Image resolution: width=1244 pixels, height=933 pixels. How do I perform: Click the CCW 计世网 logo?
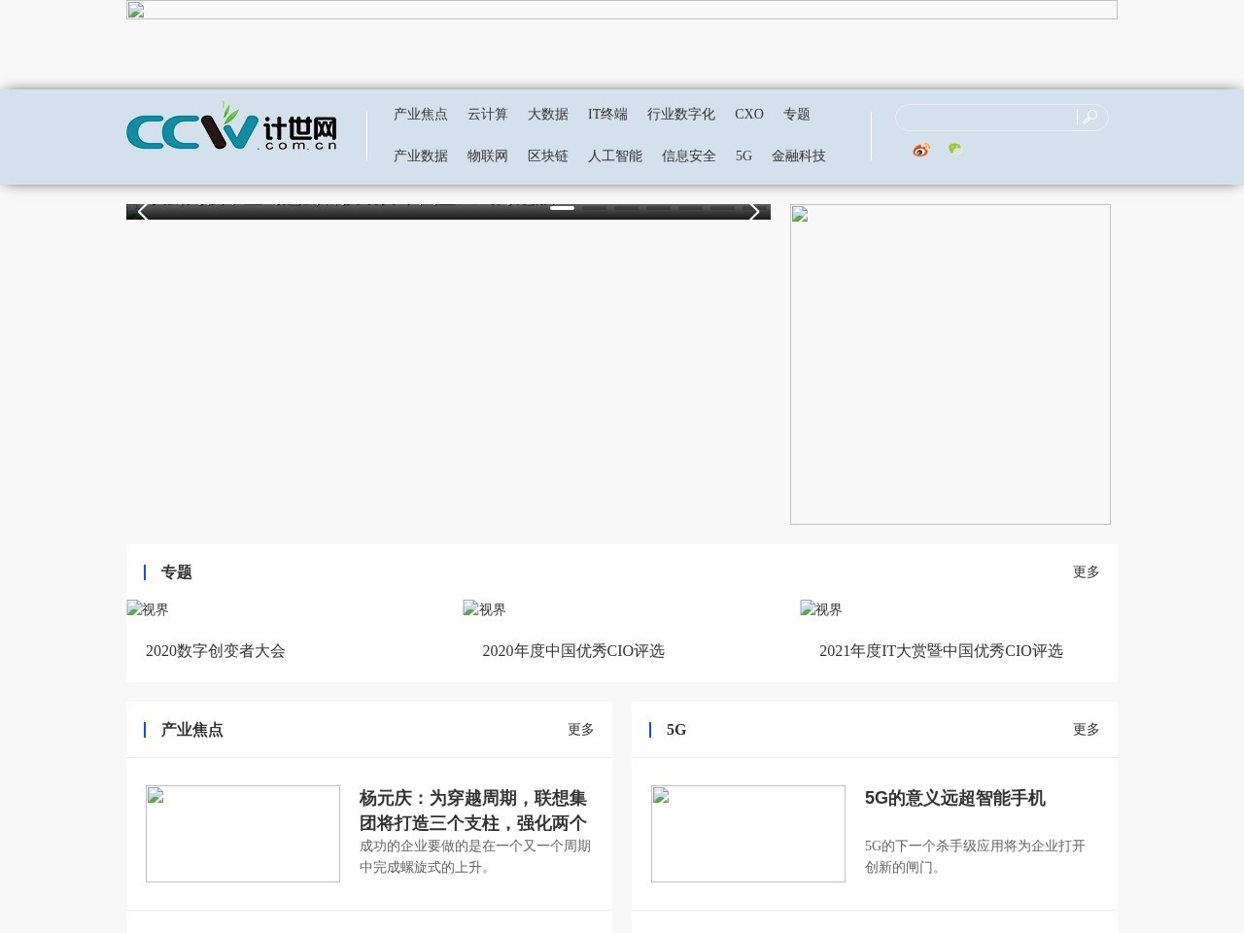(x=231, y=126)
